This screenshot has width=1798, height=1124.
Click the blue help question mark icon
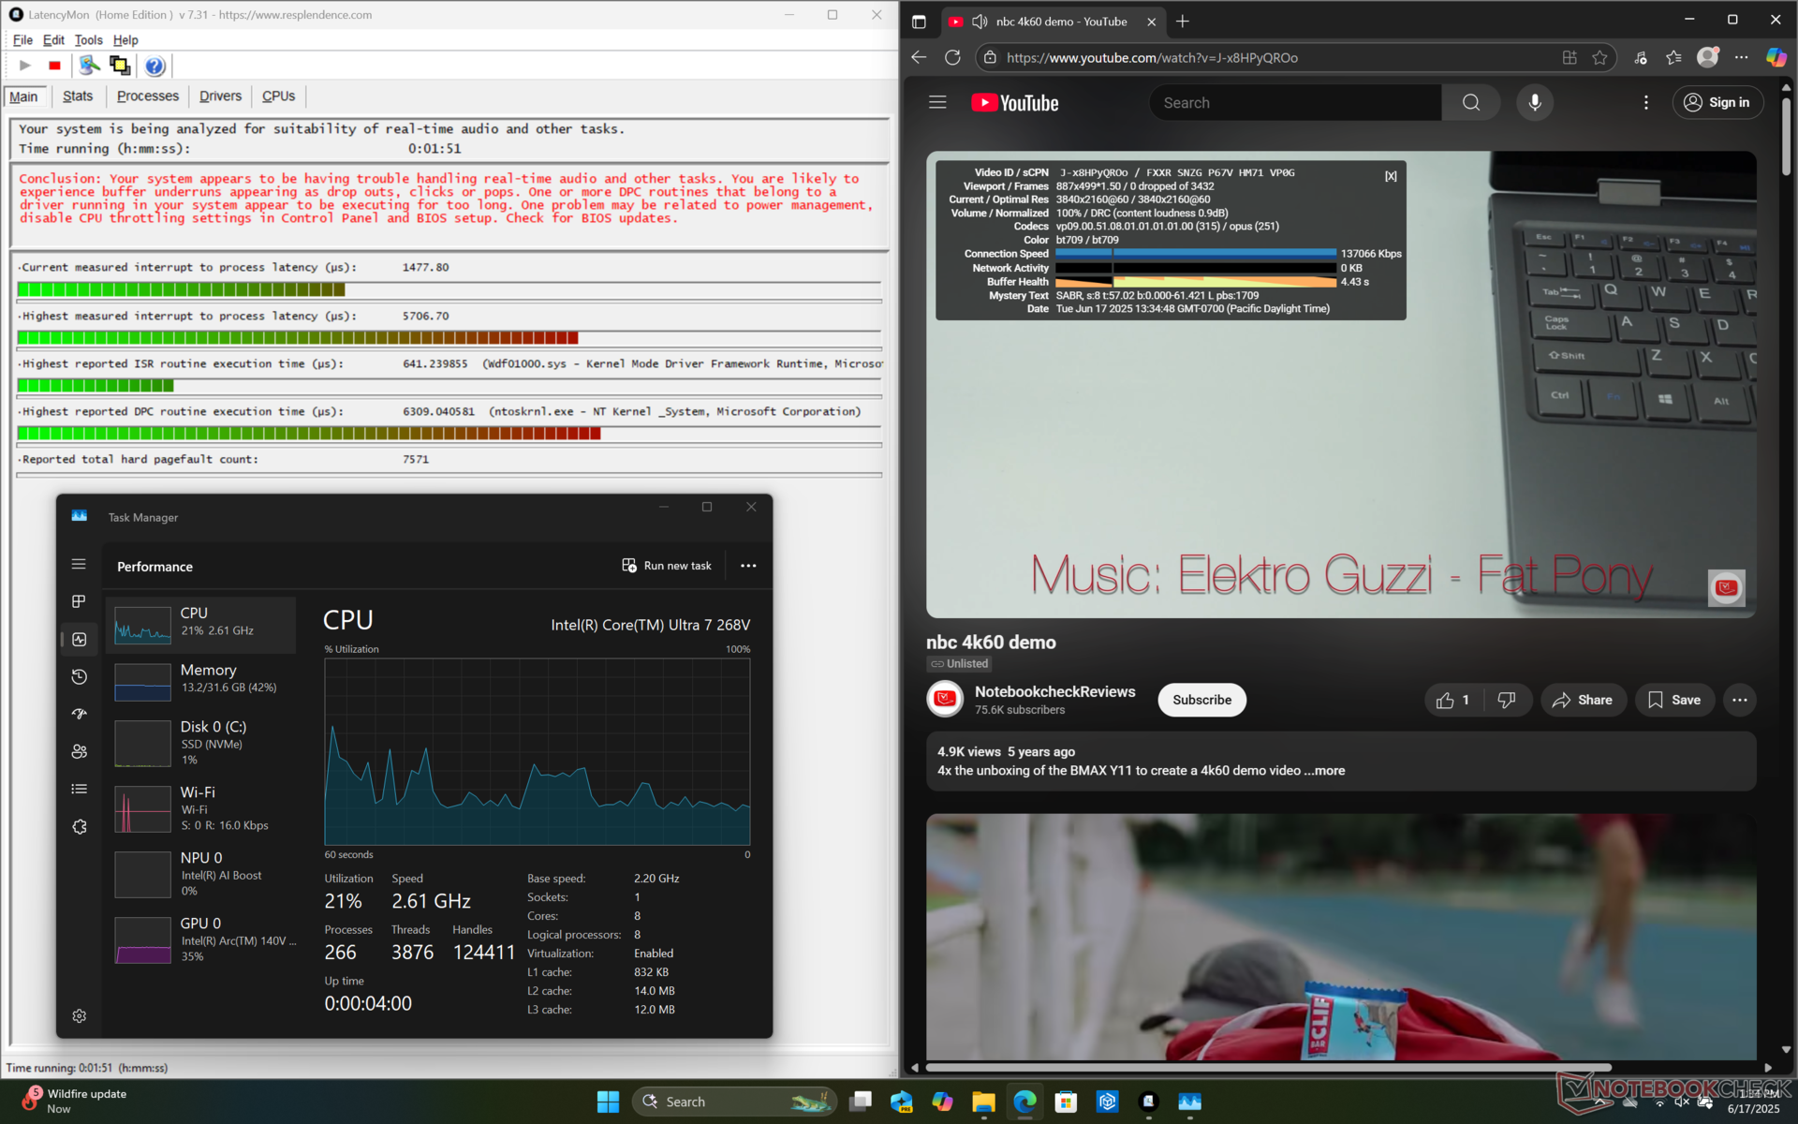point(155,66)
